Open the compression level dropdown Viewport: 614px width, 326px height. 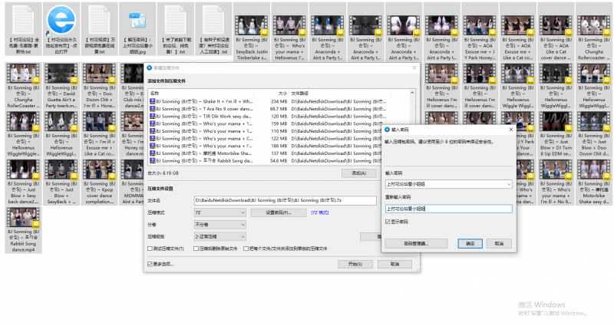point(243,237)
